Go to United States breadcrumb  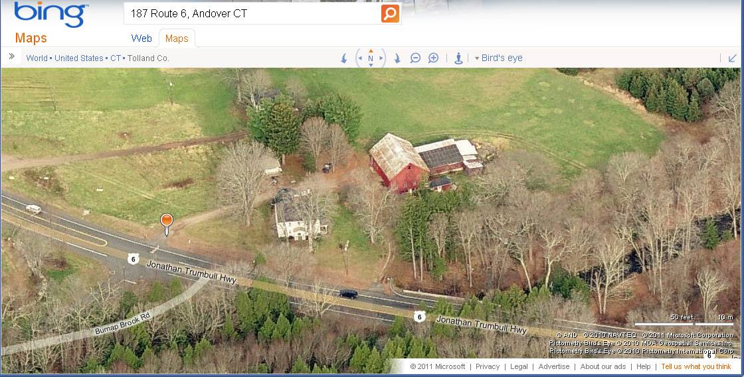click(79, 58)
